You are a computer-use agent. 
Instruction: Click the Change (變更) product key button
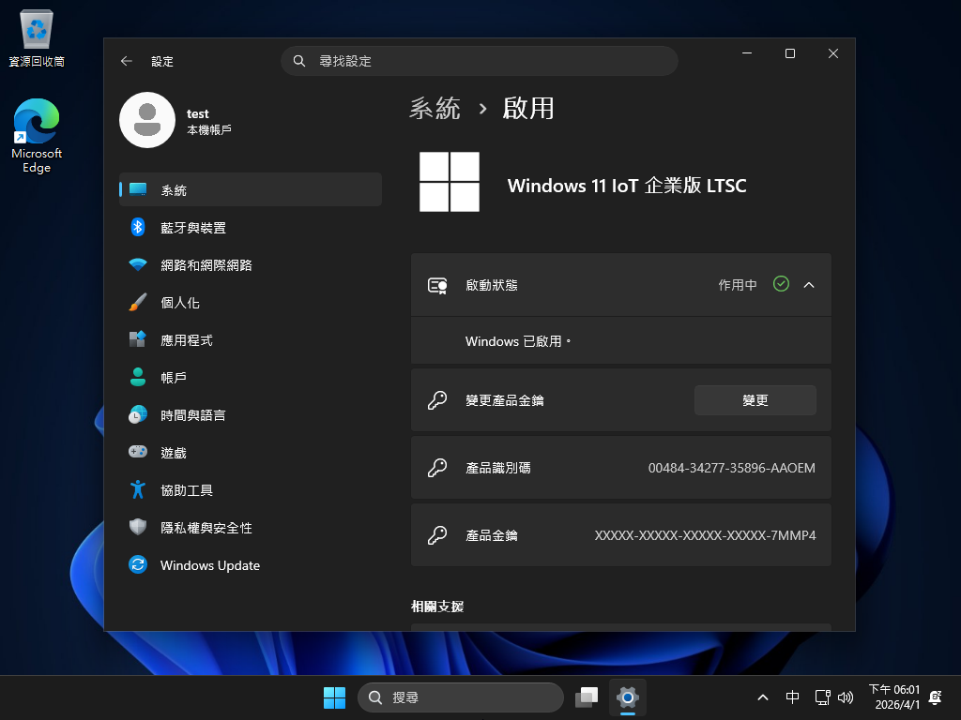point(755,400)
